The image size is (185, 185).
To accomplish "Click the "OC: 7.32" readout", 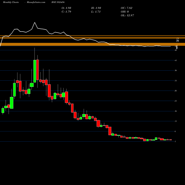I will pyautogui.click(x=127, y=8).
